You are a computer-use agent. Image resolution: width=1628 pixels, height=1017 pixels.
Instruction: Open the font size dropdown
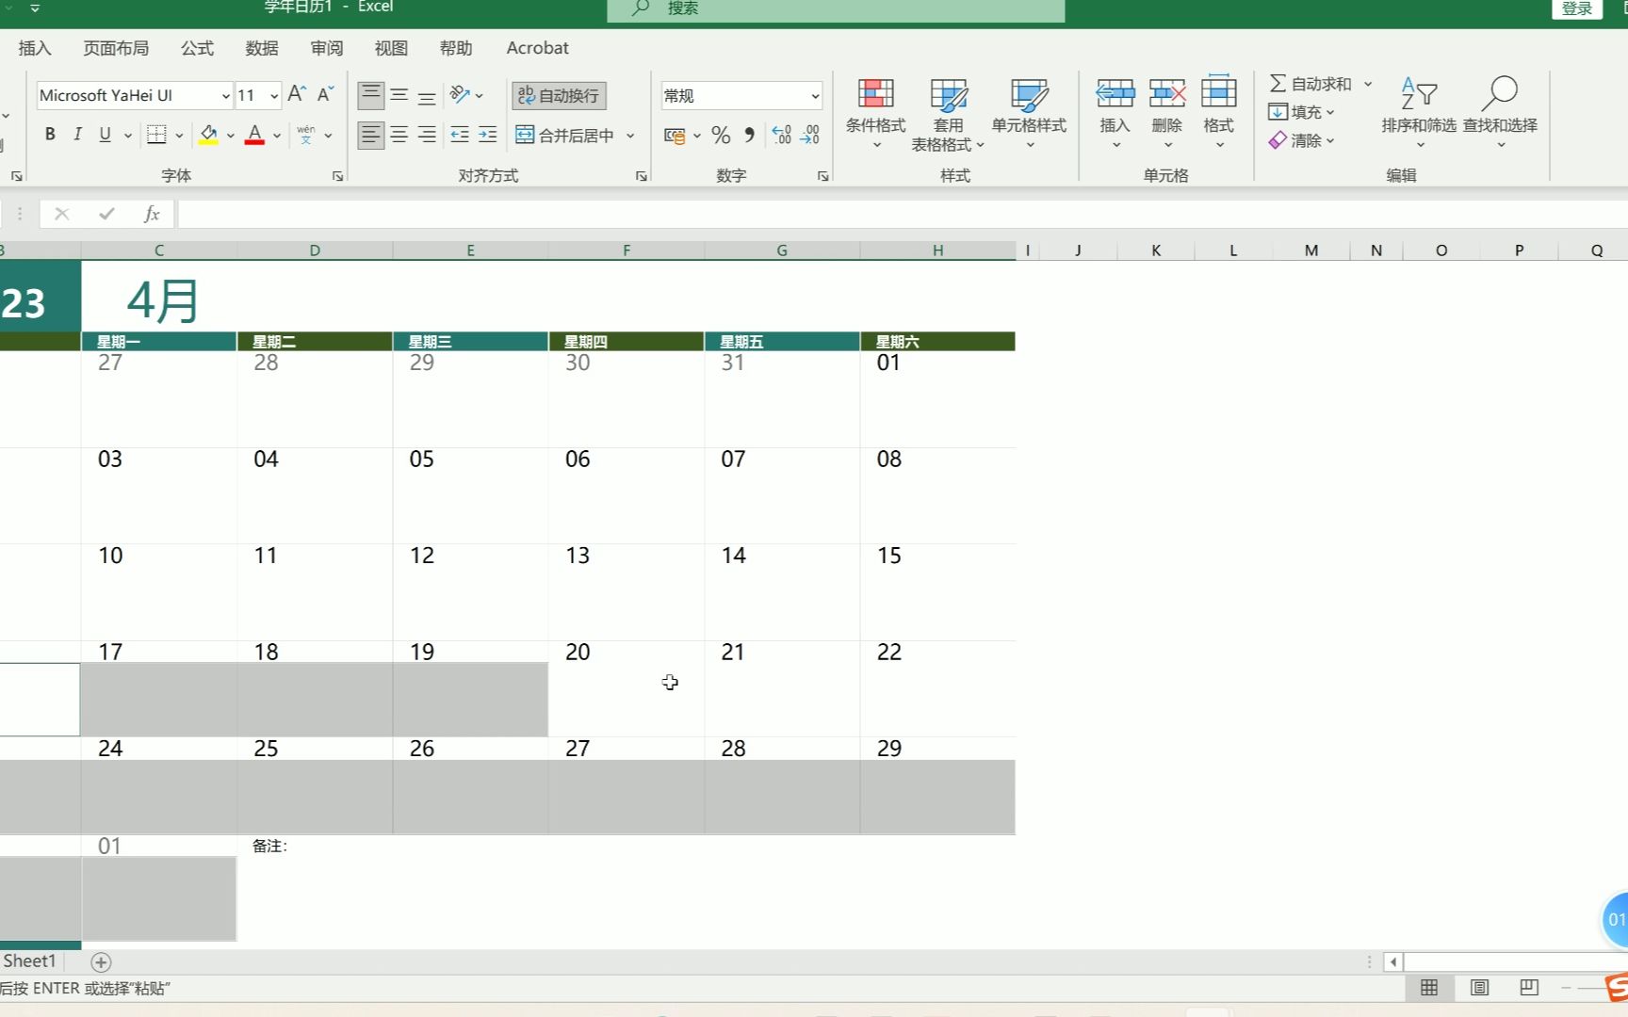click(x=274, y=95)
